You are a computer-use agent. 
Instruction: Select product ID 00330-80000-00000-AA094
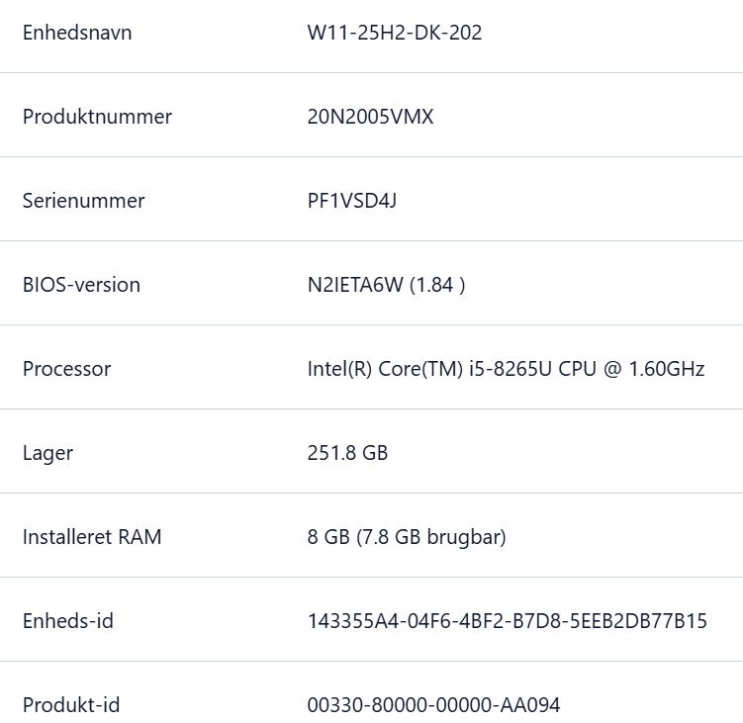click(433, 705)
